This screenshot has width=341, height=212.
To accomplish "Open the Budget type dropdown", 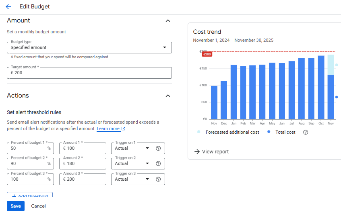I will click(x=89, y=47).
